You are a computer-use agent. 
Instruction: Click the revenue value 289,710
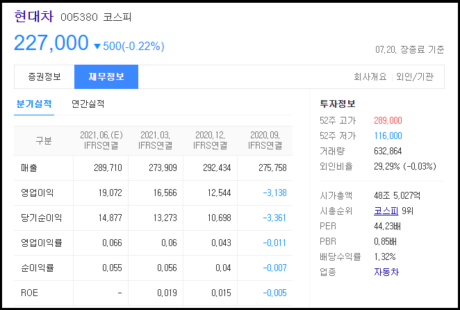click(108, 168)
